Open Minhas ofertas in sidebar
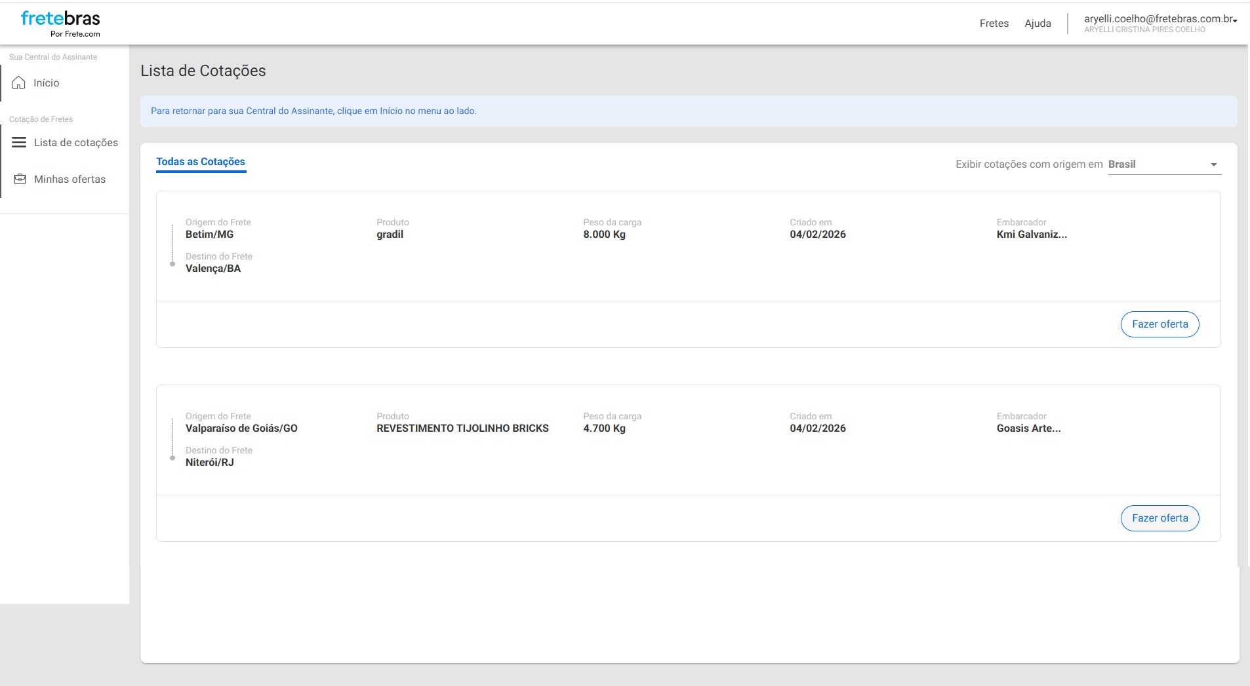 [70, 180]
